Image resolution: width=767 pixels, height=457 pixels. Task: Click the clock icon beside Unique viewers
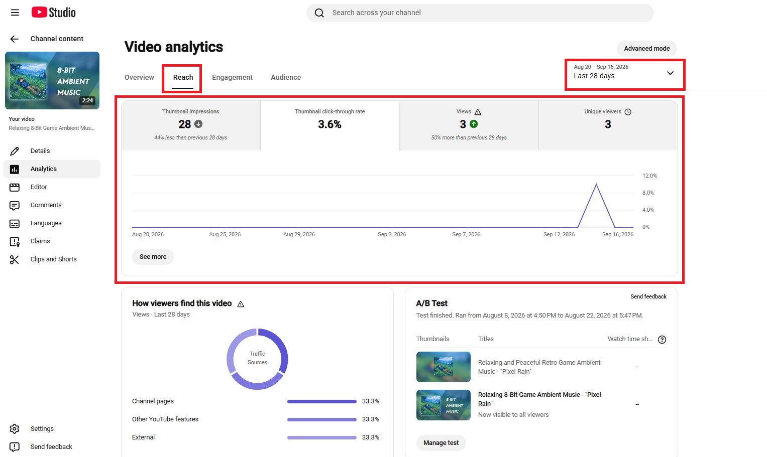[628, 112]
